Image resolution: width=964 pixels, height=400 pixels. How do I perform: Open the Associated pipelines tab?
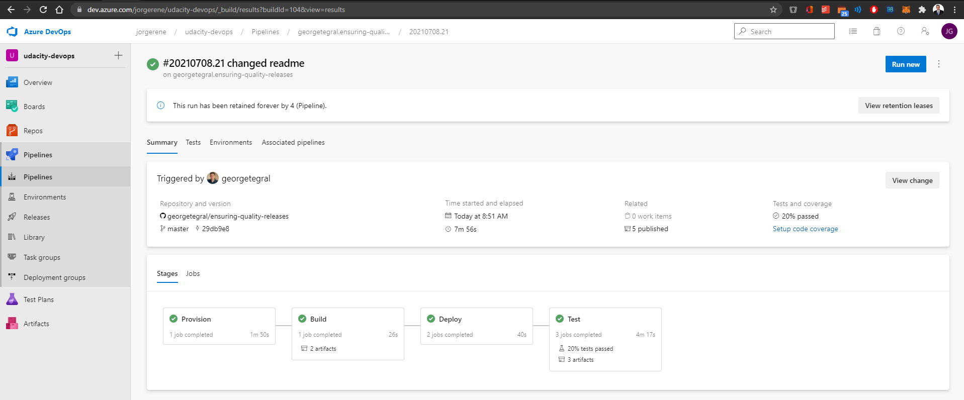pos(293,143)
